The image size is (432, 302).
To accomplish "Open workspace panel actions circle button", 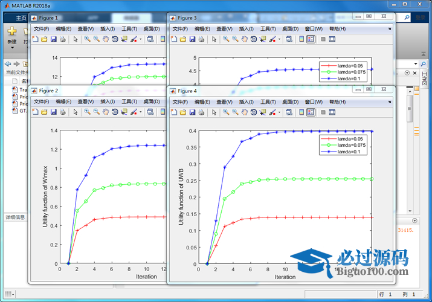I will [x=407, y=73].
